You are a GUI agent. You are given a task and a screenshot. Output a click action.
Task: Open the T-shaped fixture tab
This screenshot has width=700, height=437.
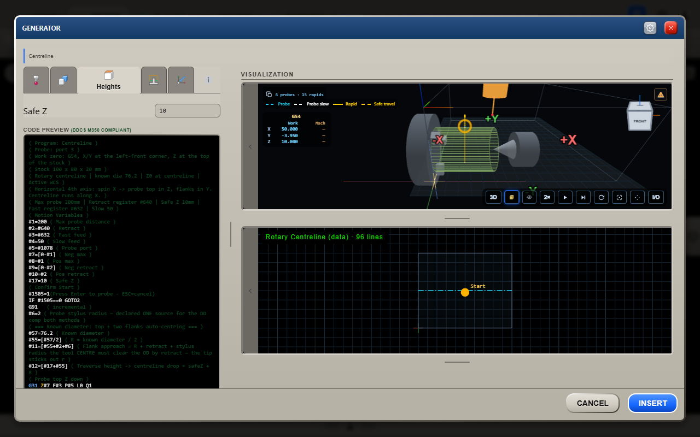(x=154, y=80)
